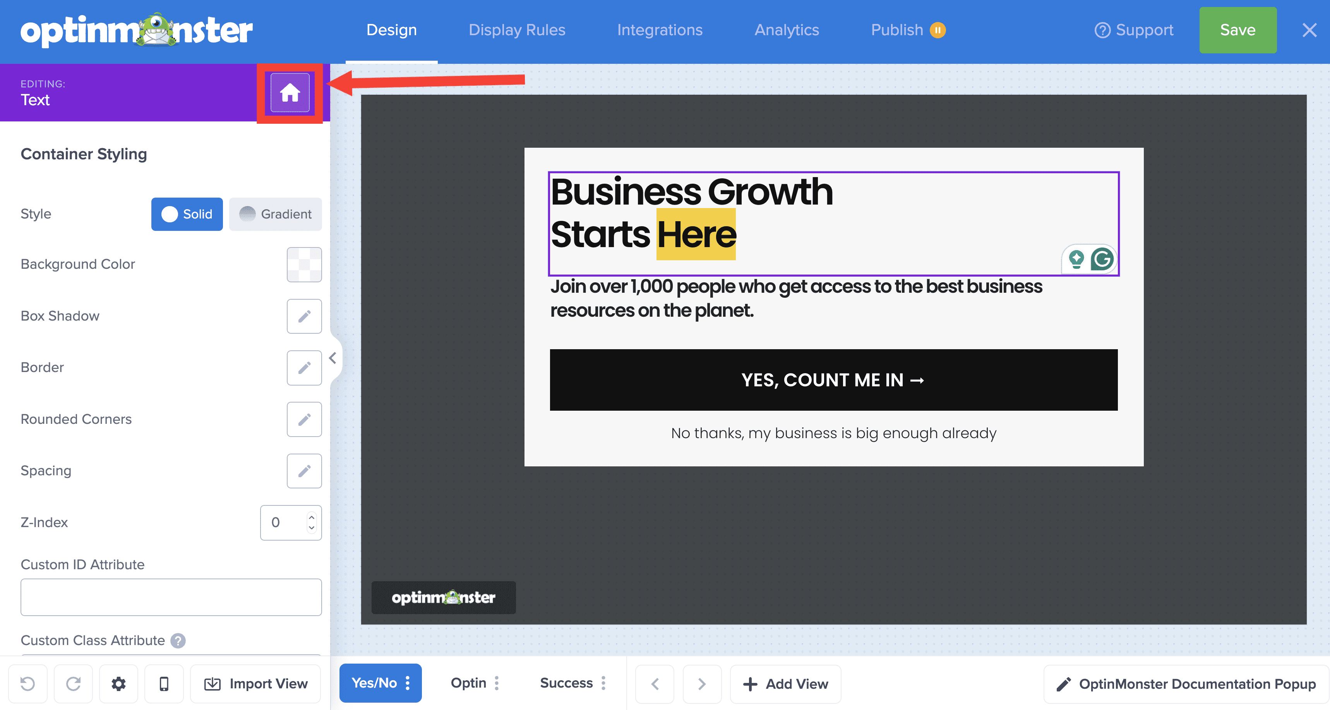Click the green Save button

[1237, 30]
